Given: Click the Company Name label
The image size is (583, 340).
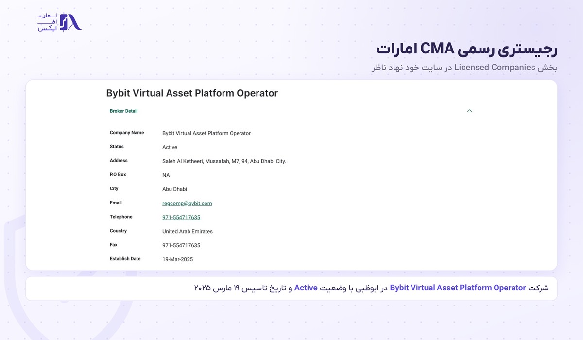Looking at the screenshot, I should click(x=127, y=133).
